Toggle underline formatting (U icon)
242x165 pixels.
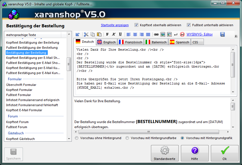point(120,34)
